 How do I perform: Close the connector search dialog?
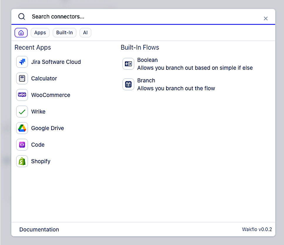(265, 18)
